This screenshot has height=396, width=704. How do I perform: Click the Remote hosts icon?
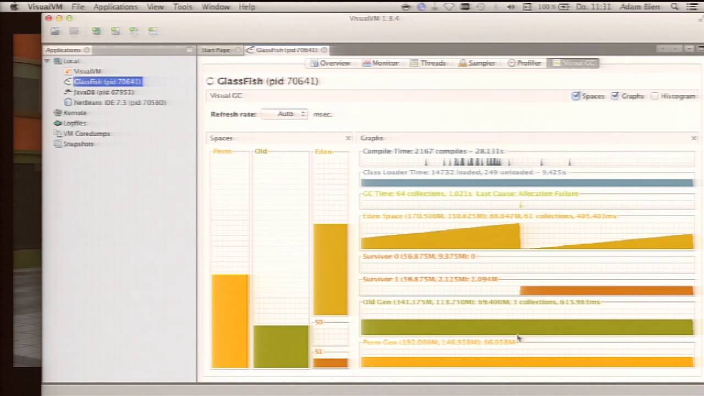click(x=58, y=113)
